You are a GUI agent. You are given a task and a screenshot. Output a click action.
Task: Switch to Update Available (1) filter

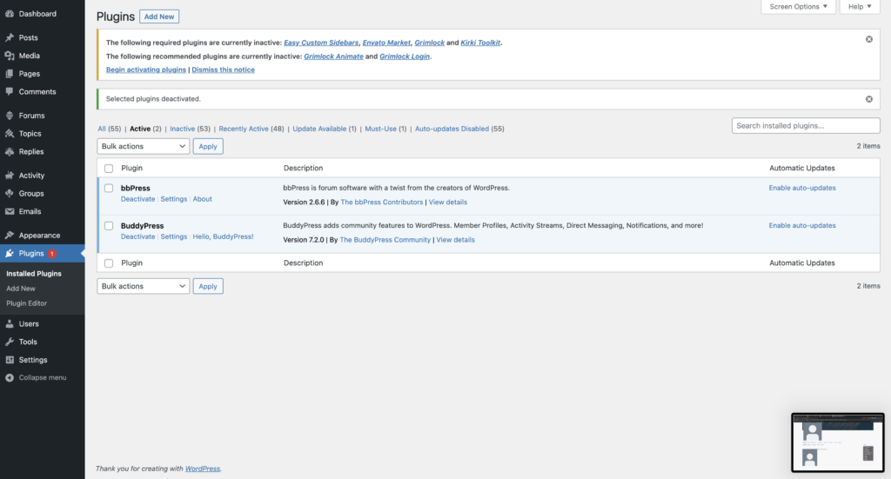[325, 129]
